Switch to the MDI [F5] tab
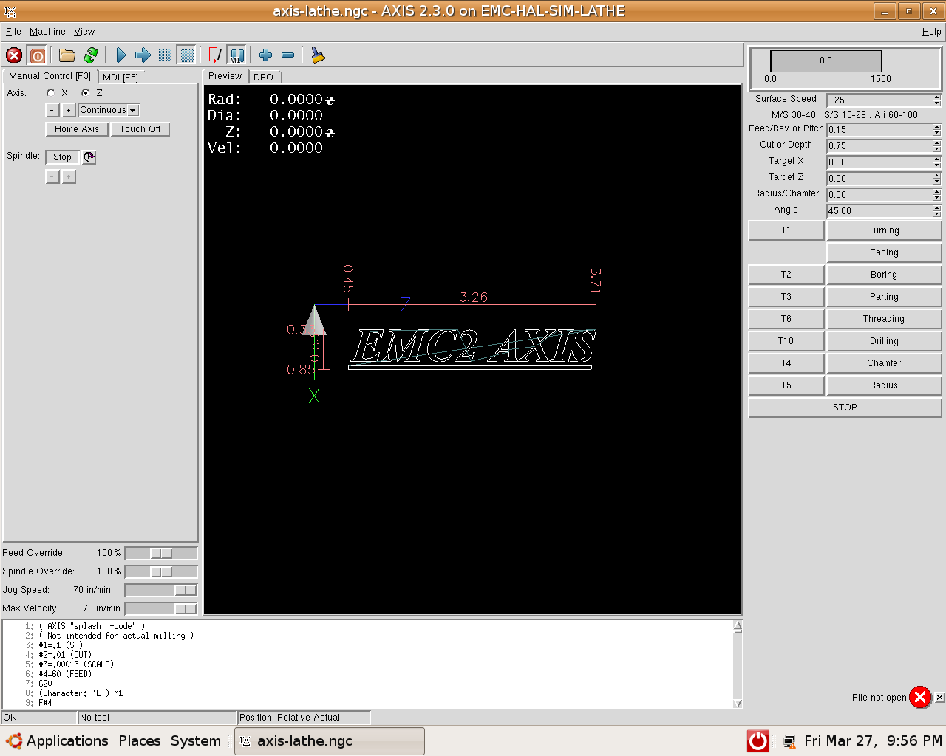 [x=120, y=77]
